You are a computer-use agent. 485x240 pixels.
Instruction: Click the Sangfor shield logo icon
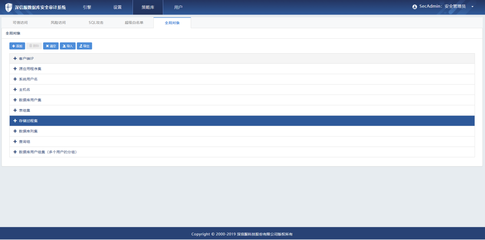coord(8,7)
